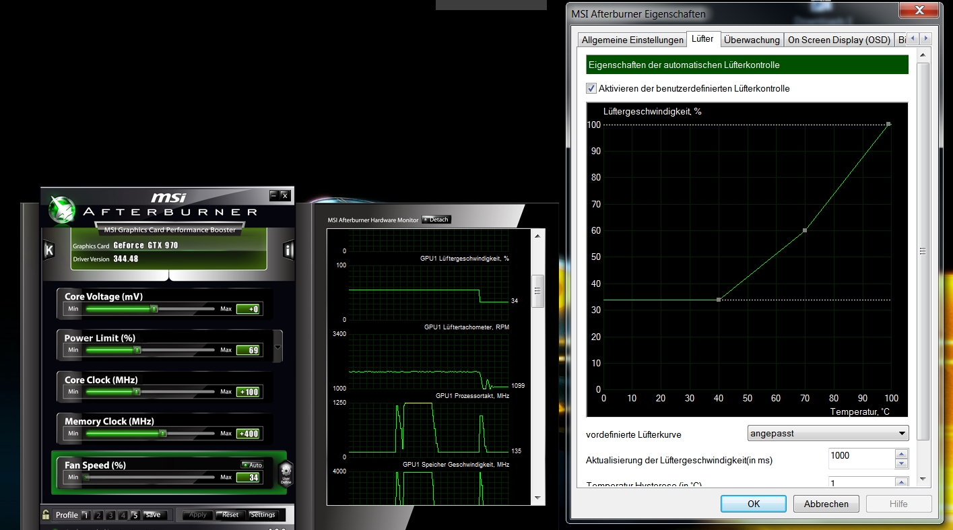Select the fan curve point at 40°C

(x=719, y=299)
